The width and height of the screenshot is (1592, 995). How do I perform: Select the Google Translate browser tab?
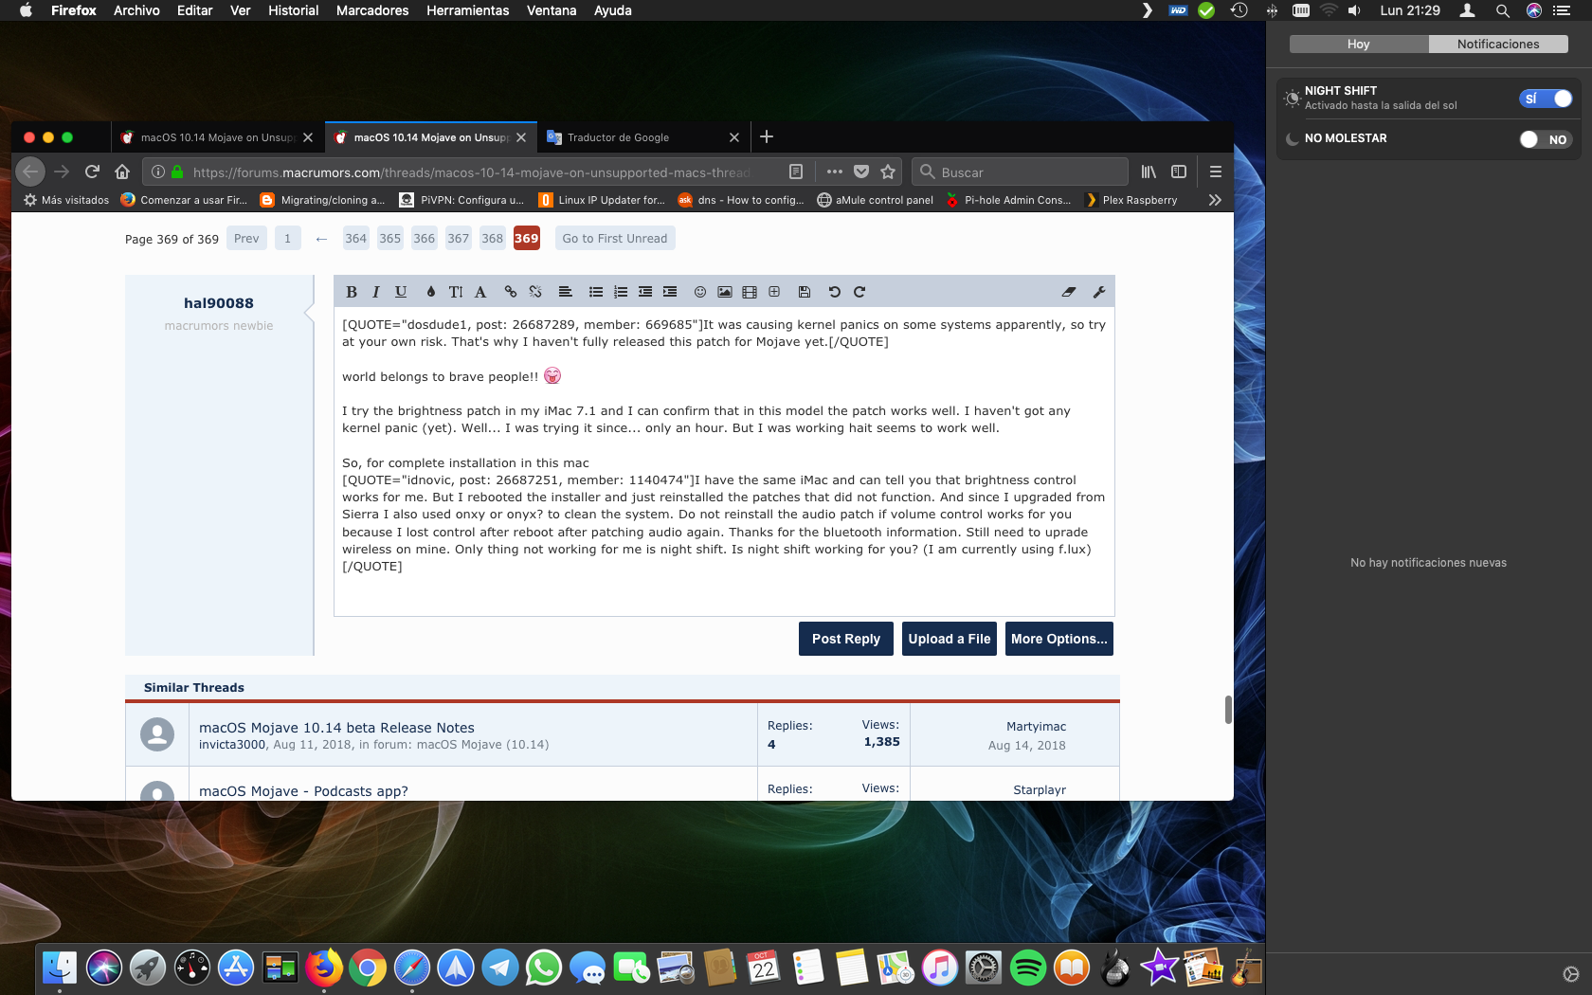[x=643, y=137]
